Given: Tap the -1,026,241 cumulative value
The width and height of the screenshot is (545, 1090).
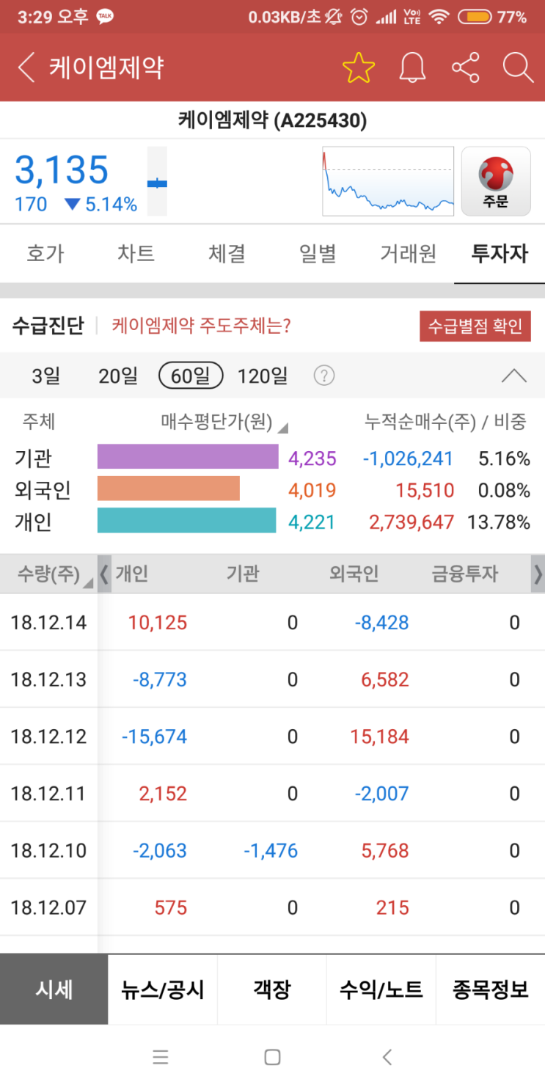Looking at the screenshot, I should 408,459.
